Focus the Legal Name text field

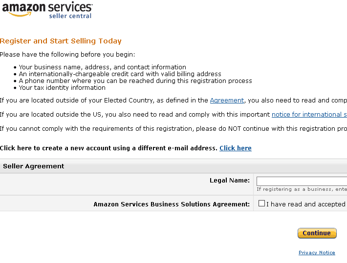click(302, 181)
